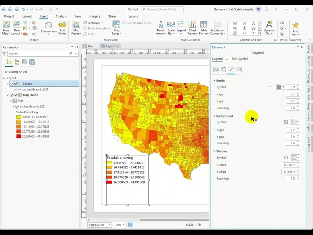313x235 pixels.
Task: Open the Imagery tab
Action: (94, 16)
